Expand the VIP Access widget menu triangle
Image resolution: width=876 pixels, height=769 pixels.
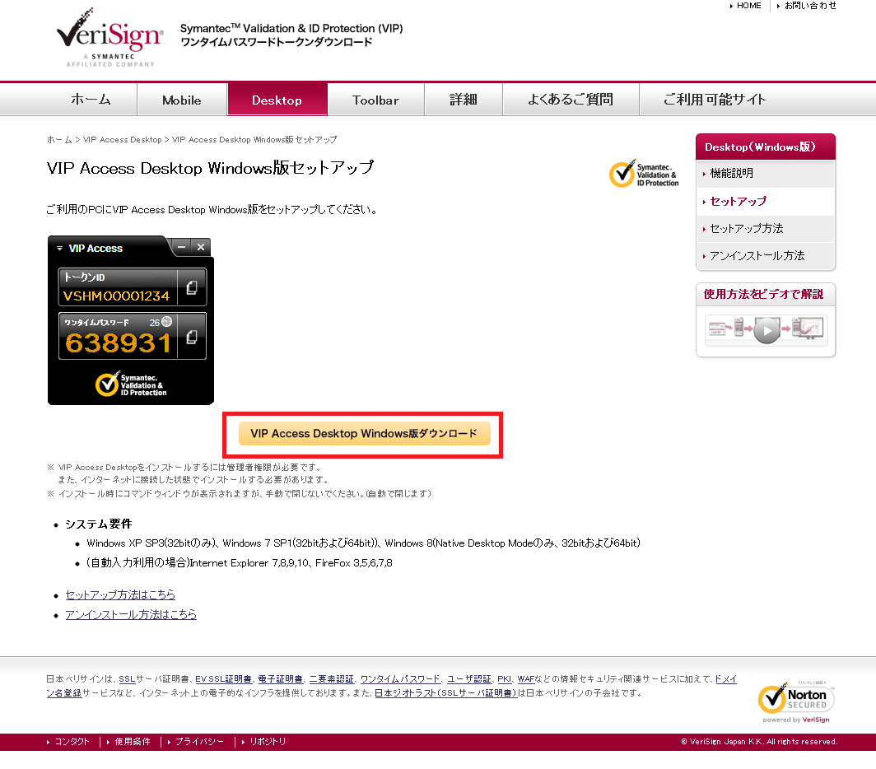coord(60,248)
